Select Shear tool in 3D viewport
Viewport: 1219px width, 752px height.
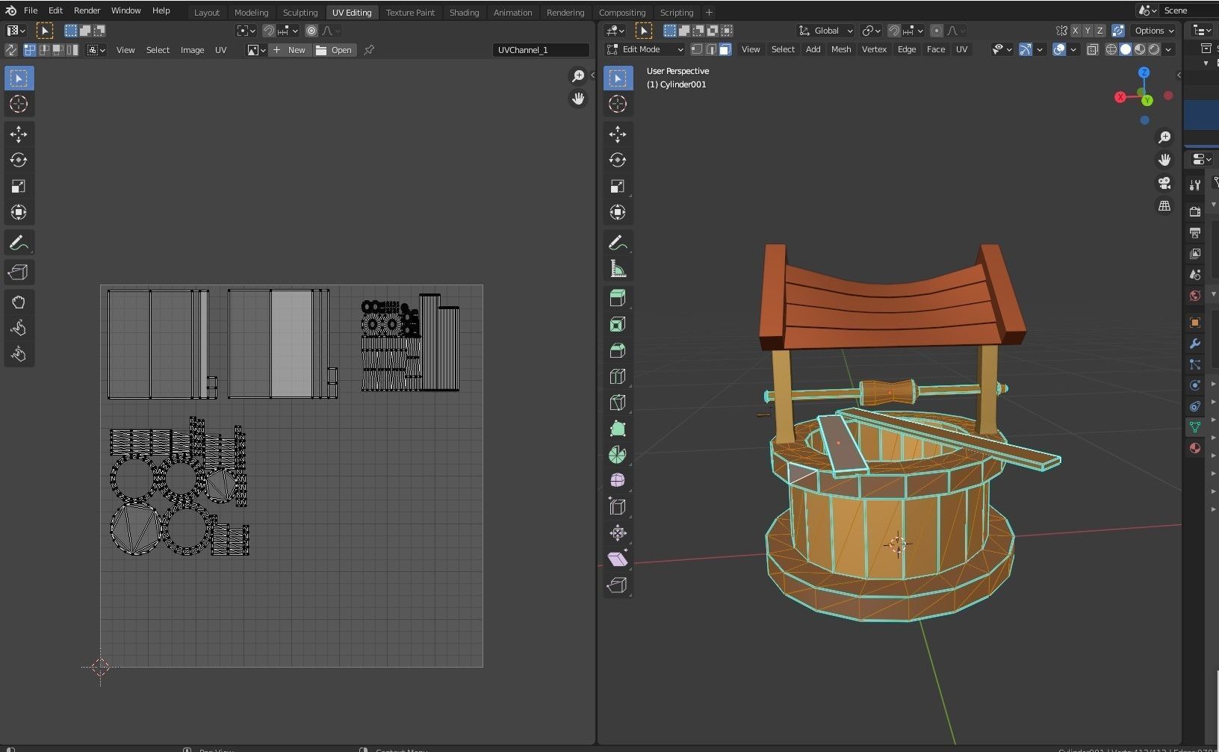[618, 559]
